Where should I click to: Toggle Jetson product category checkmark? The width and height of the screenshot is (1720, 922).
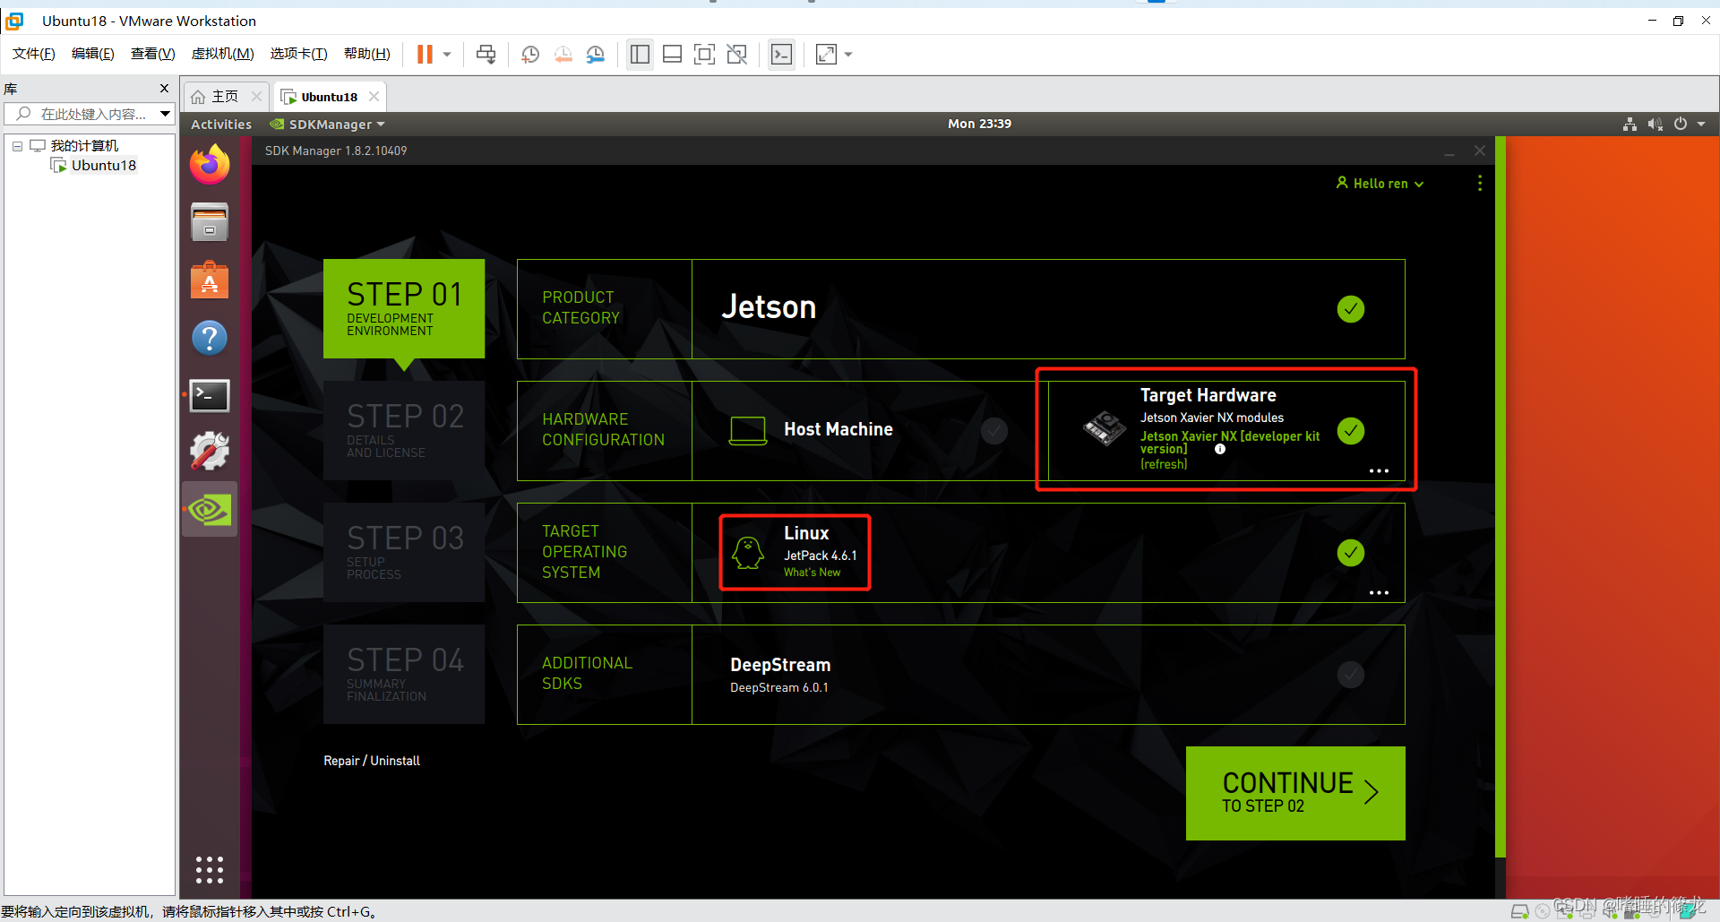pos(1350,309)
